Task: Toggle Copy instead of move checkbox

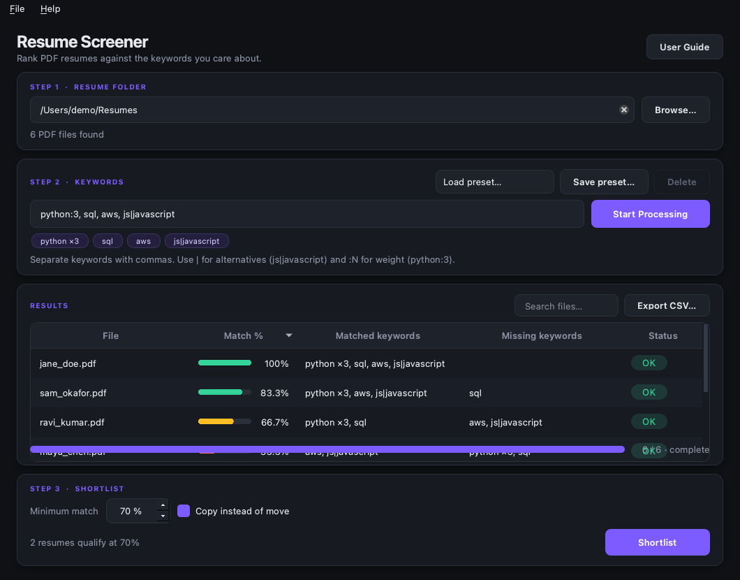Action: point(184,511)
